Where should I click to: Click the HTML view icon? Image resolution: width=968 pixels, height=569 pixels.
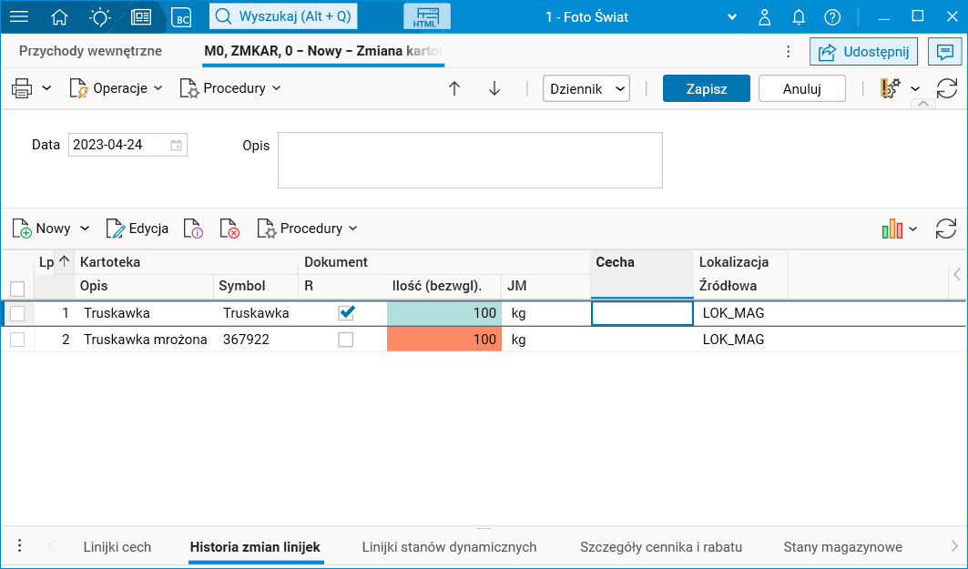point(426,16)
